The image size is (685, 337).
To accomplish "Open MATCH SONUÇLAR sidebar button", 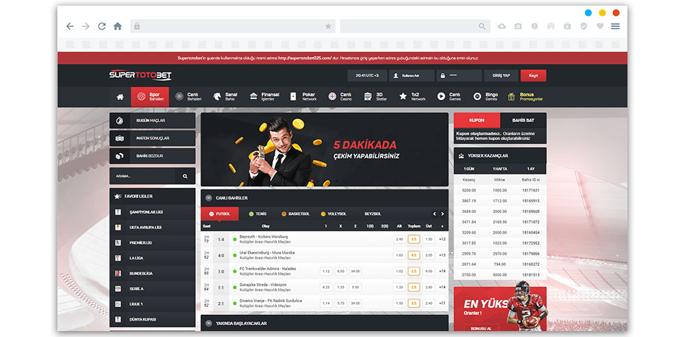I will (152, 138).
